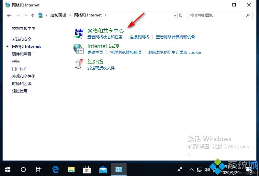The width and height of the screenshot is (259, 176).
Task: Open Microsoft Store from taskbar
Action: click(x=87, y=170)
